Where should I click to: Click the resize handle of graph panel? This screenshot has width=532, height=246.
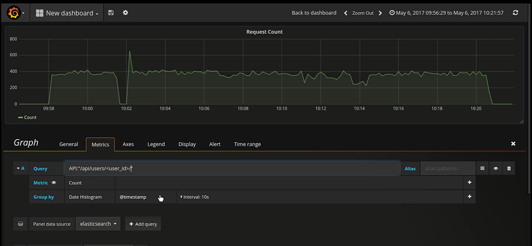click(x=521, y=121)
